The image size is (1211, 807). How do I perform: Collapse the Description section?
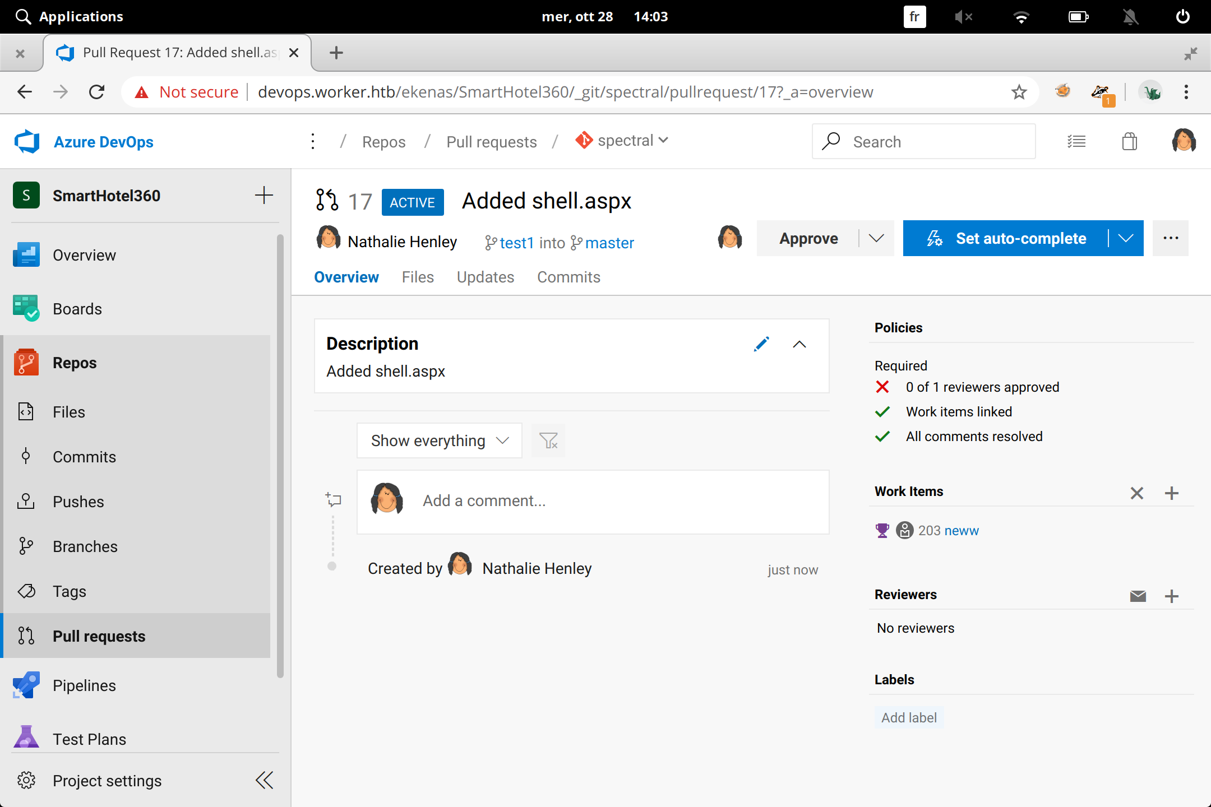click(x=799, y=344)
